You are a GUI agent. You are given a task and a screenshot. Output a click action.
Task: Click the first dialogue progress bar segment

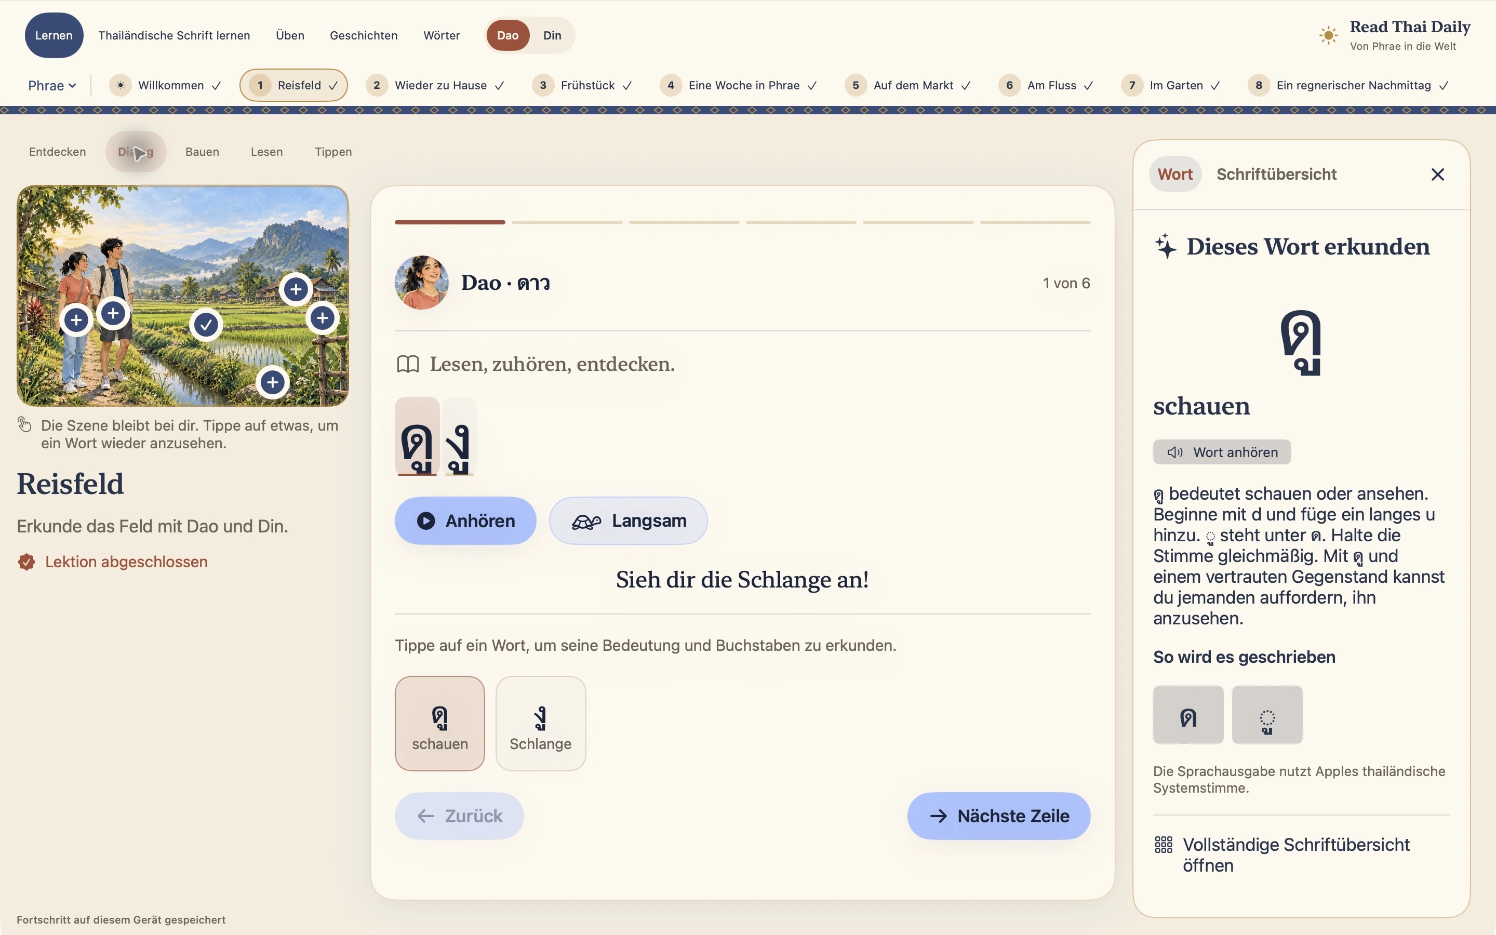450,222
